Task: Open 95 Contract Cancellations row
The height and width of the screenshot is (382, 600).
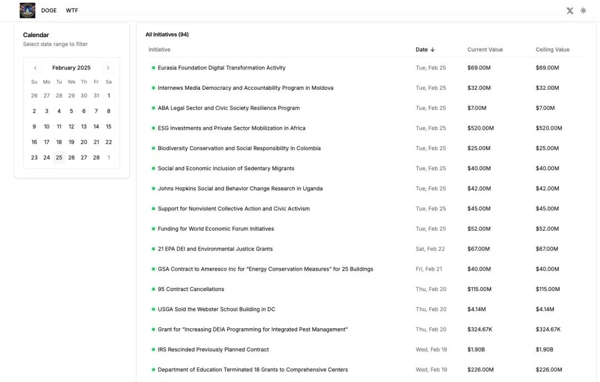Action: (x=191, y=289)
